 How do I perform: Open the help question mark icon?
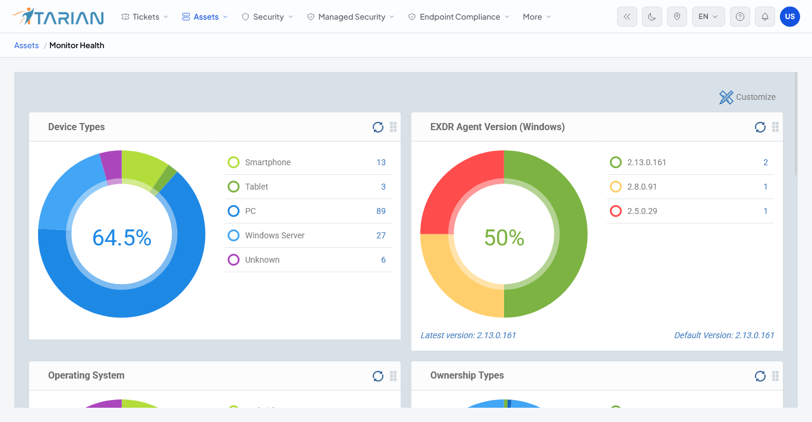pyautogui.click(x=740, y=17)
